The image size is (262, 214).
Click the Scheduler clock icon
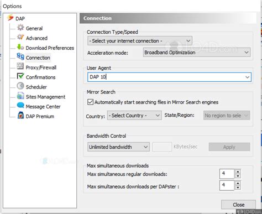tap(20, 86)
